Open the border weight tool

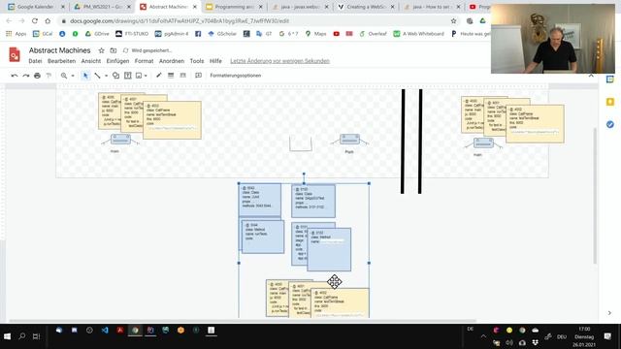pyautogui.click(x=171, y=76)
